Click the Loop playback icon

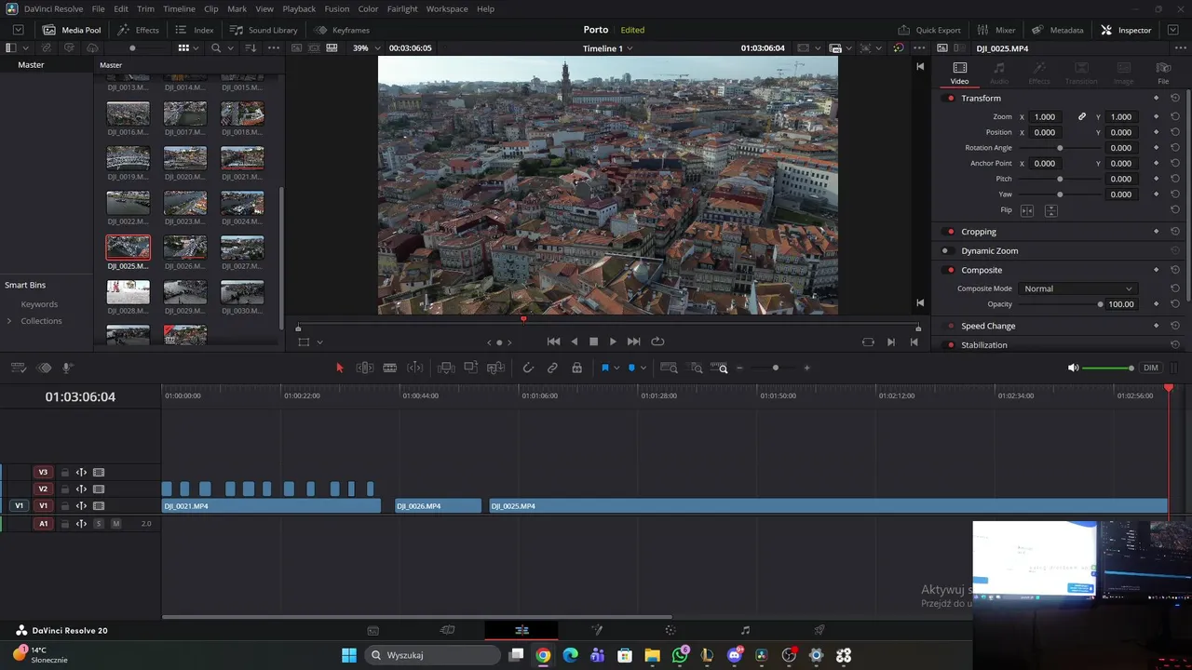coord(657,342)
